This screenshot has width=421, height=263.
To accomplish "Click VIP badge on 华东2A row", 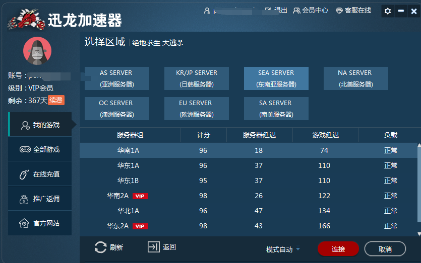I will (140, 226).
